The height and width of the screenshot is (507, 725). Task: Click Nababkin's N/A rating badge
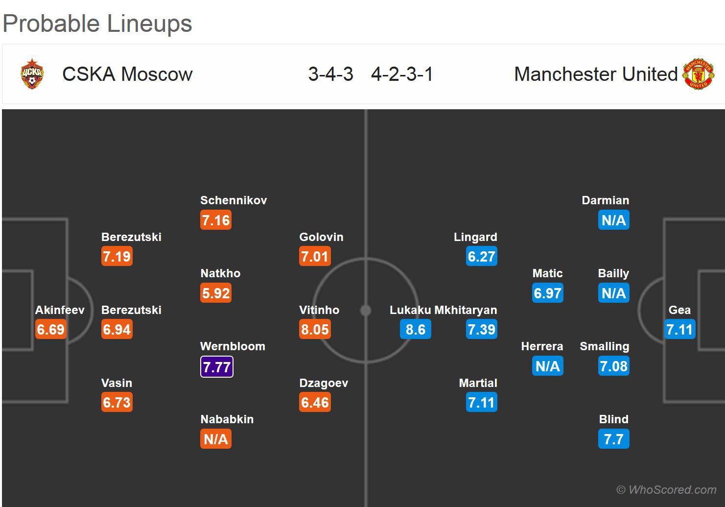216,439
